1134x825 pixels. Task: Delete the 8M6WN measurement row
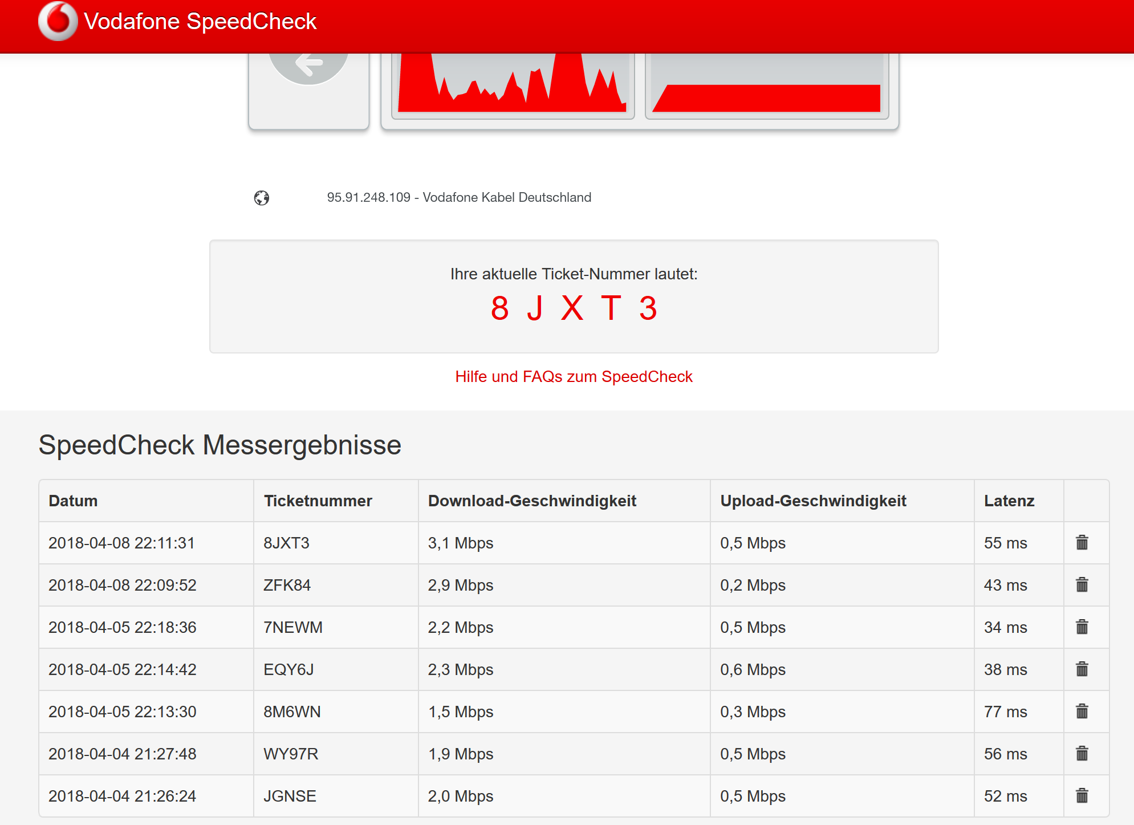(x=1082, y=711)
